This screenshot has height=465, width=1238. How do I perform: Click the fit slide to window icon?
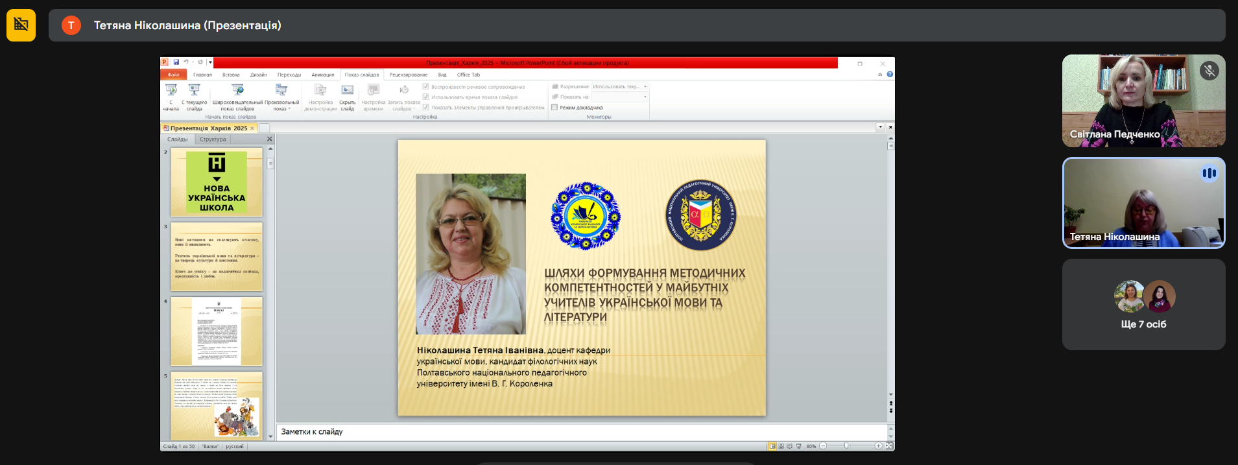point(889,446)
